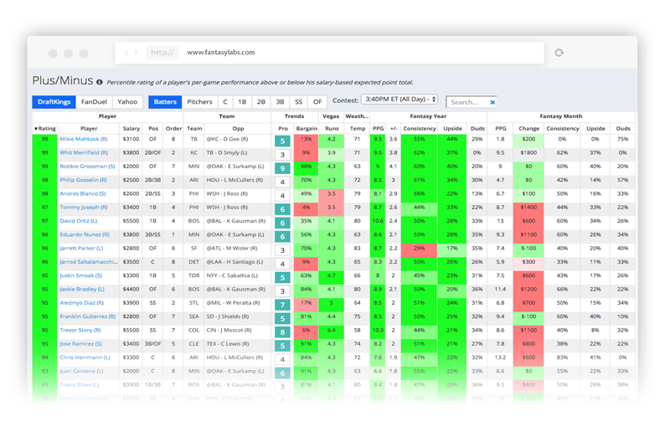
Task: Open Jackie Bradley player link
Action: [81, 290]
